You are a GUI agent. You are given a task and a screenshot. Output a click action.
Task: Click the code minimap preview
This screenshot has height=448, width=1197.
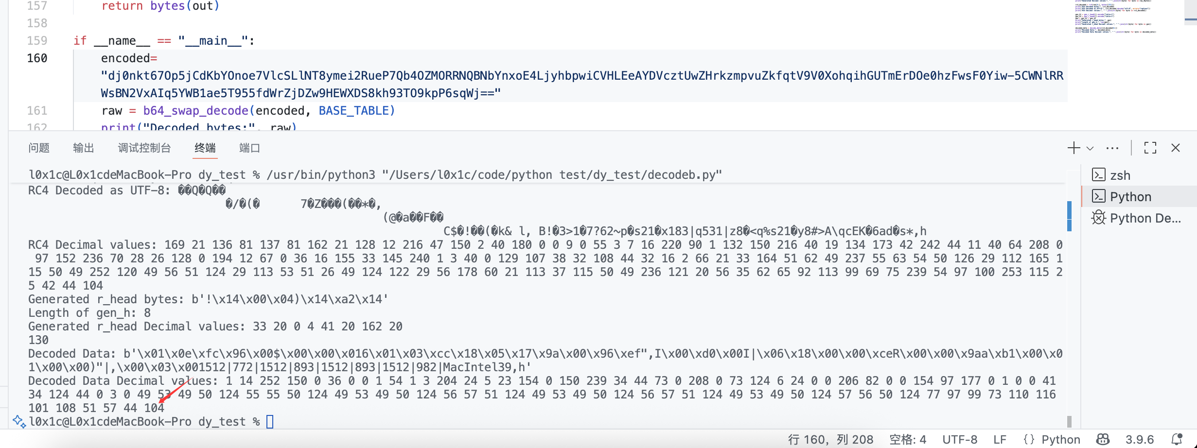(1115, 17)
